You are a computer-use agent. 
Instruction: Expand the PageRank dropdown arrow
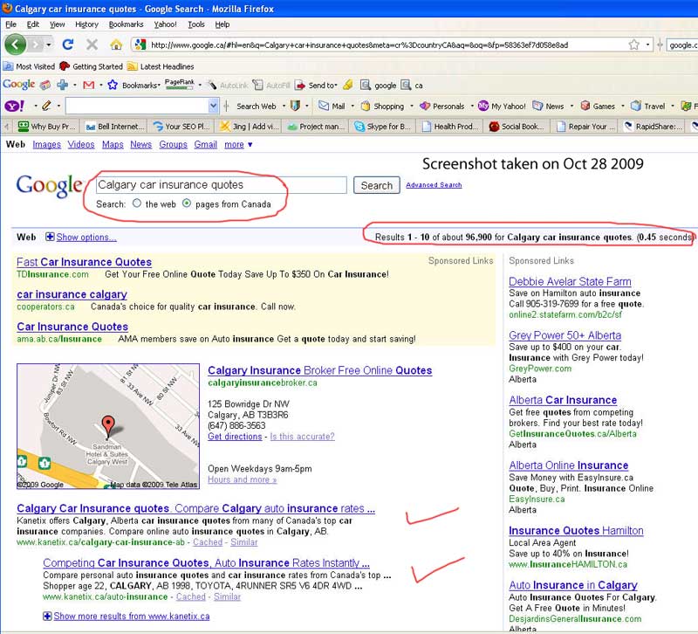(x=200, y=85)
